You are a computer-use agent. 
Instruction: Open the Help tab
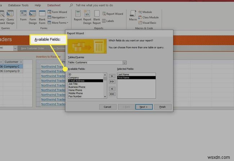click(x=38, y=5)
